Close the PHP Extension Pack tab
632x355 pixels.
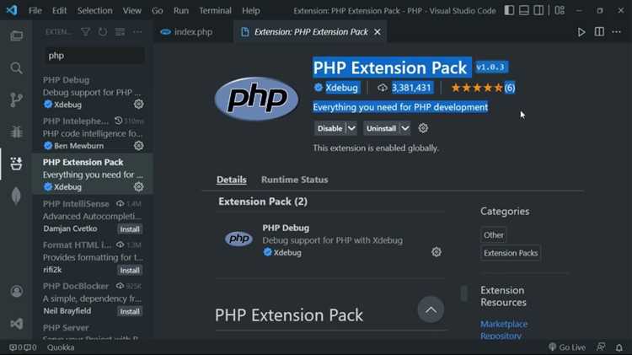(x=378, y=32)
